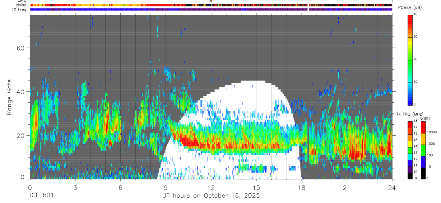Image resolution: width=441 pixels, height=203 pixels.
Task: Click the 'UT hours on October 16, 2025' axis title
Action: [211, 196]
